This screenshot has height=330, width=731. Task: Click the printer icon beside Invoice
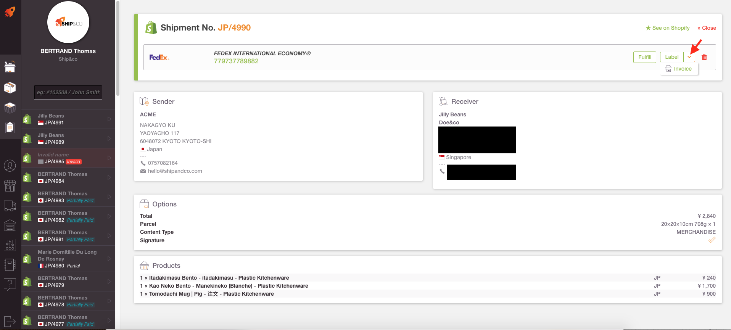(668, 69)
